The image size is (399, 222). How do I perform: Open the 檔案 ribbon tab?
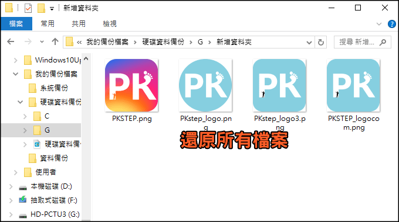tap(16, 24)
